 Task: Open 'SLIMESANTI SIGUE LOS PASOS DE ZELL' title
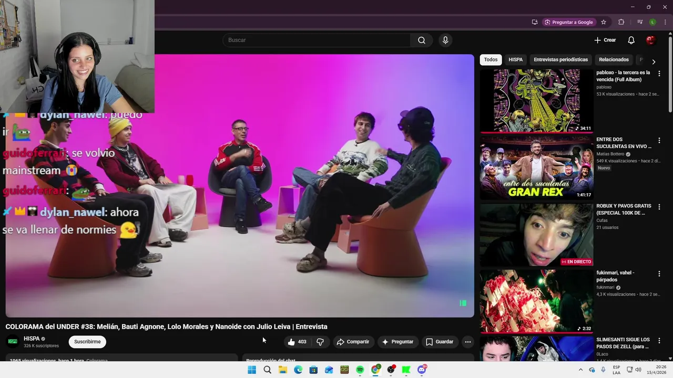point(623,343)
